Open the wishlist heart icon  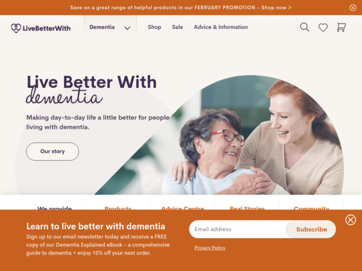click(x=323, y=28)
